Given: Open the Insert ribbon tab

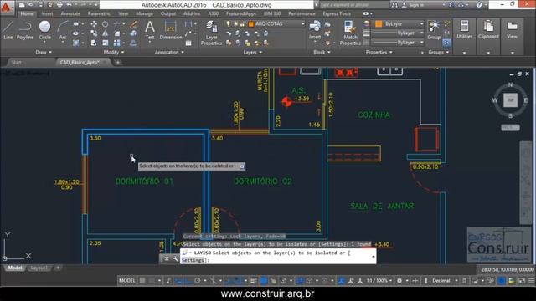Looking at the screenshot, I should [47, 13].
